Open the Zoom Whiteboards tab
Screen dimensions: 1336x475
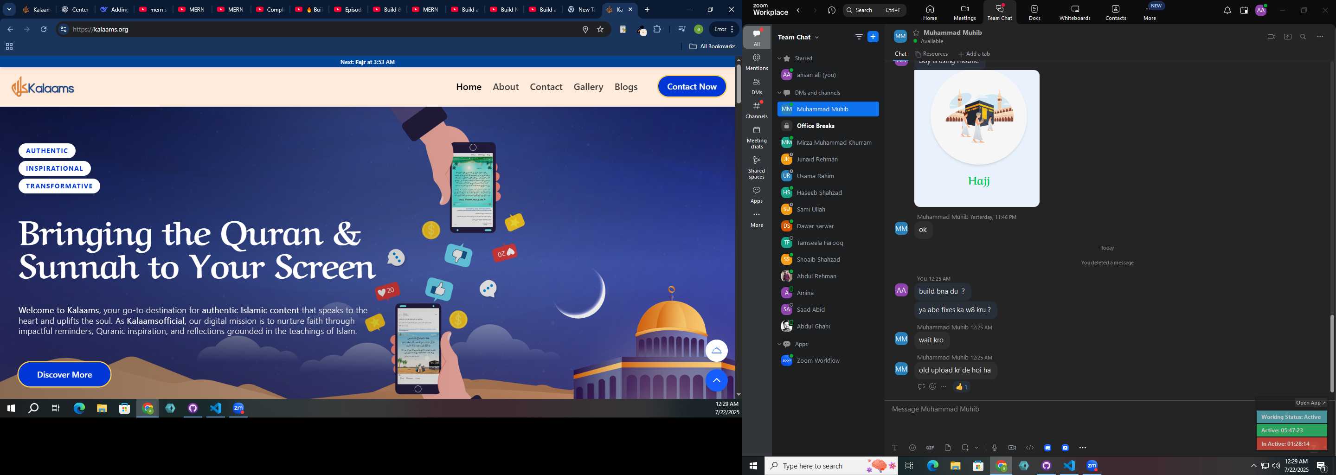[1075, 13]
